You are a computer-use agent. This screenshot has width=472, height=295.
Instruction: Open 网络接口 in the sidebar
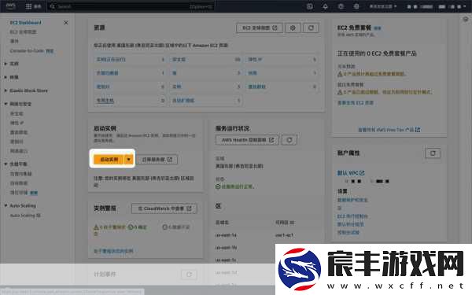(19, 151)
